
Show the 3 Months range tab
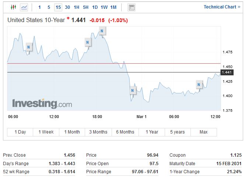tap(98, 132)
